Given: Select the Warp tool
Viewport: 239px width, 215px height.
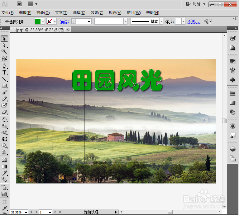Looking at the screenshot, I should coord(4,133).
